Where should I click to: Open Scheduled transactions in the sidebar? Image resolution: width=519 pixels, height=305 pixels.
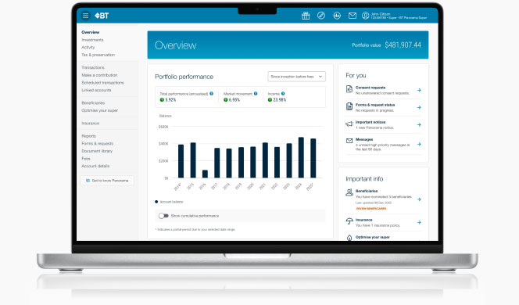click(x=102, y=83)
